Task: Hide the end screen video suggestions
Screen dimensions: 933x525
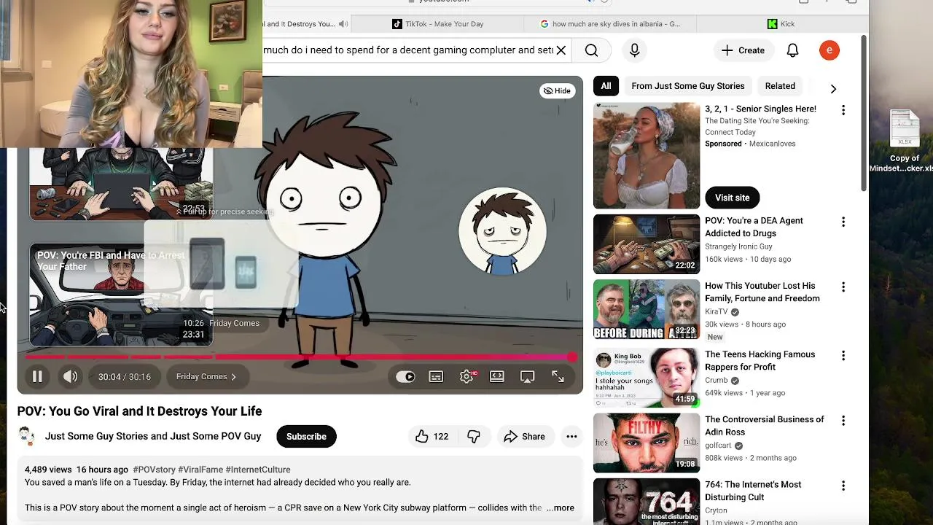Action: (558, 90)
